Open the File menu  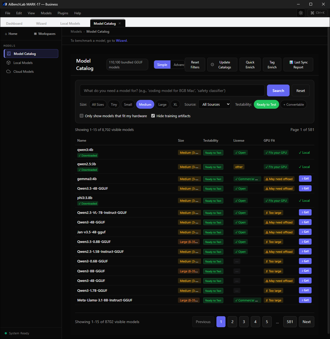(8, 13)
